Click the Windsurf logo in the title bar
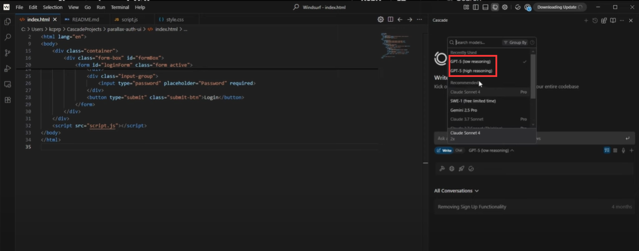 point(6,7)
